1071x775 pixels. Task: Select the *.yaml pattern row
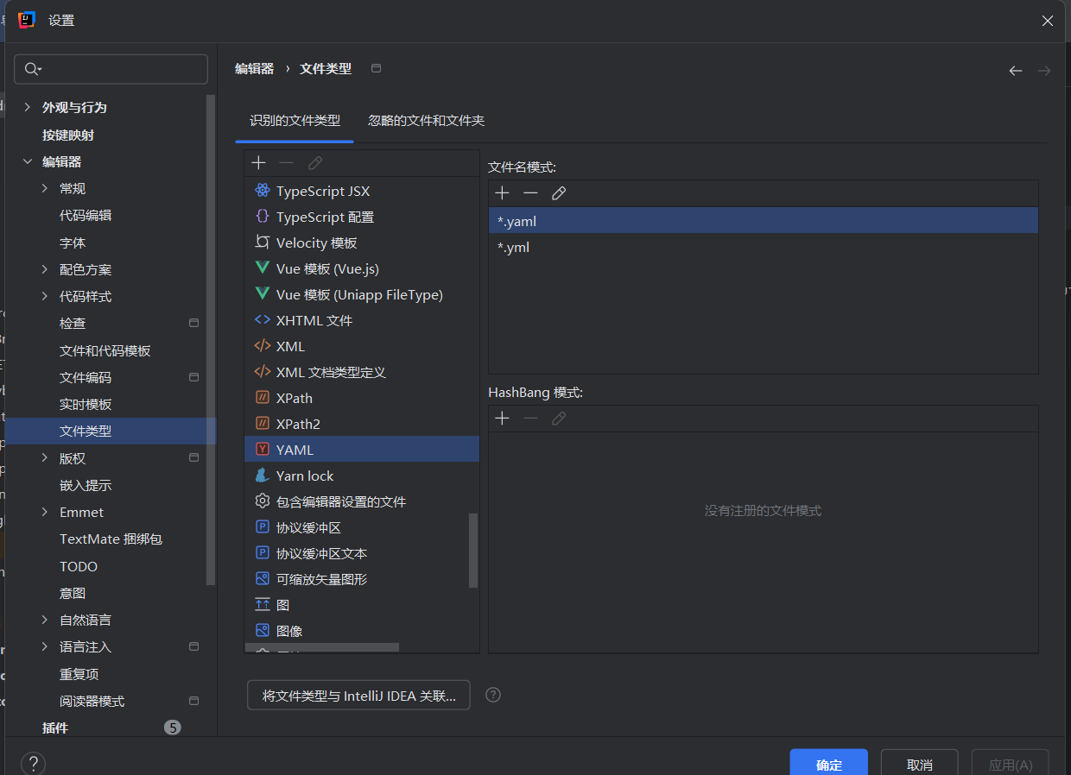763,221
